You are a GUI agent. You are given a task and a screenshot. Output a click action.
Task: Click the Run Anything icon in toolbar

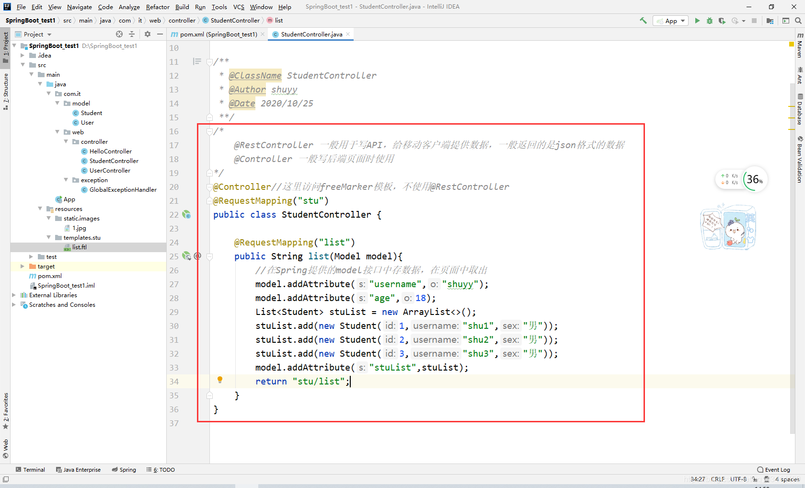coord(786,21)
